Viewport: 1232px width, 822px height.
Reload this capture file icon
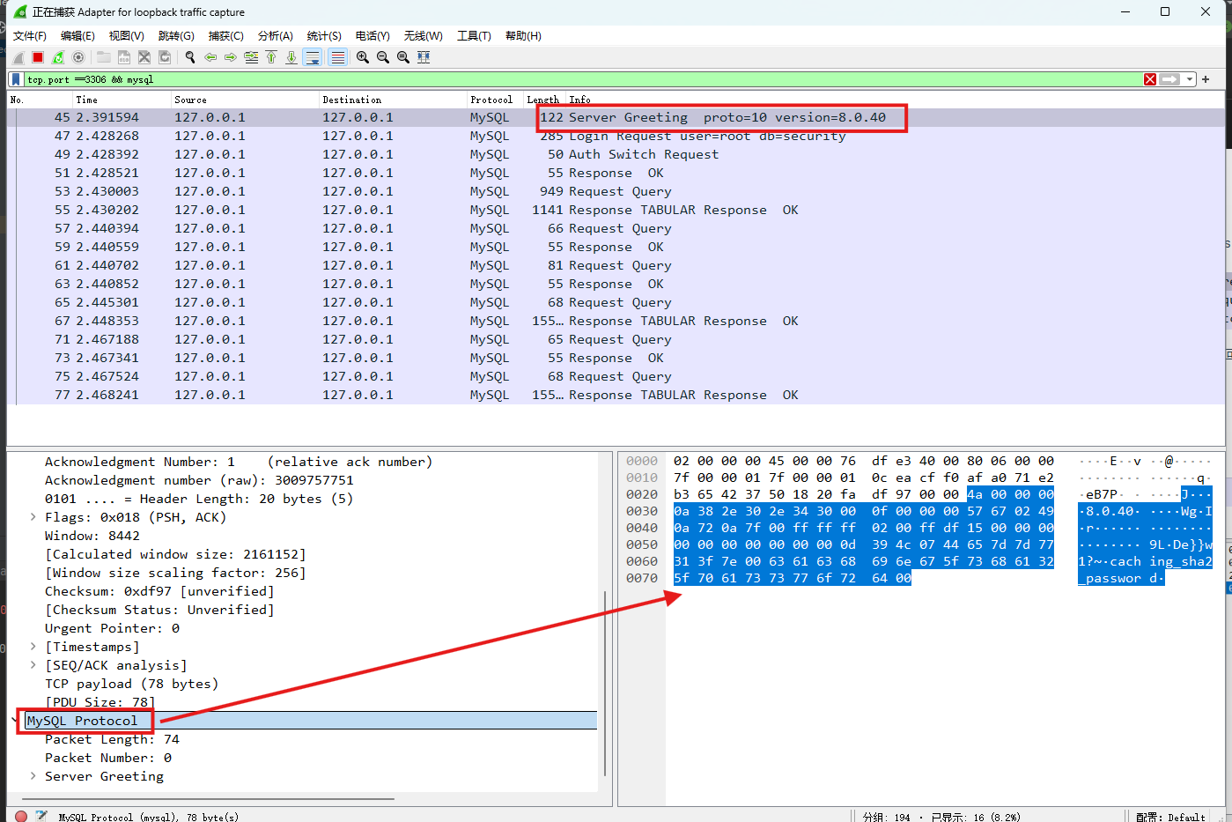click(x=165, y=57)
